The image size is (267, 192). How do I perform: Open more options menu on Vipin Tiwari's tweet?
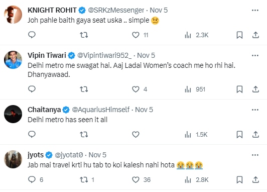(255, 55)
